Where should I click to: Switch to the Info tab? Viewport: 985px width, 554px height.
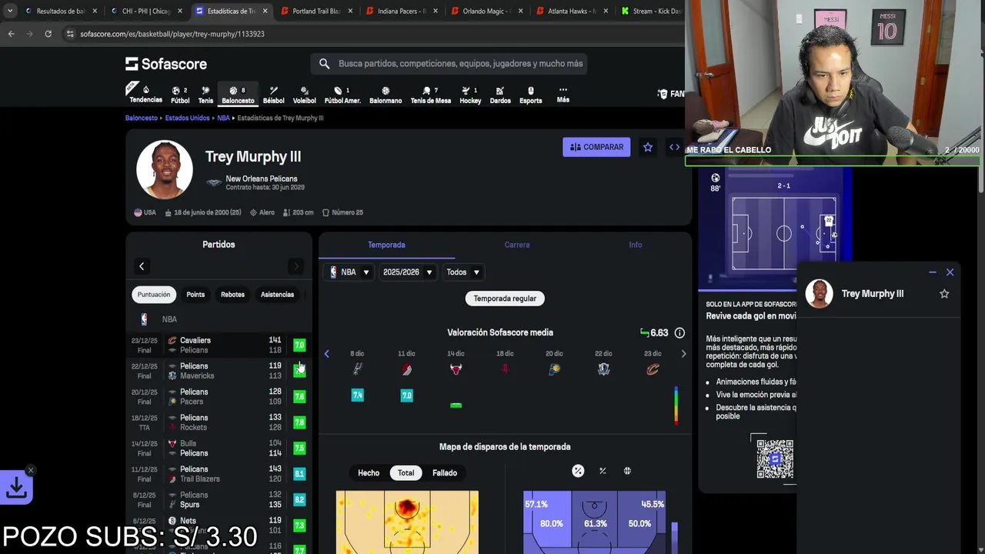[x=635, y=245]
